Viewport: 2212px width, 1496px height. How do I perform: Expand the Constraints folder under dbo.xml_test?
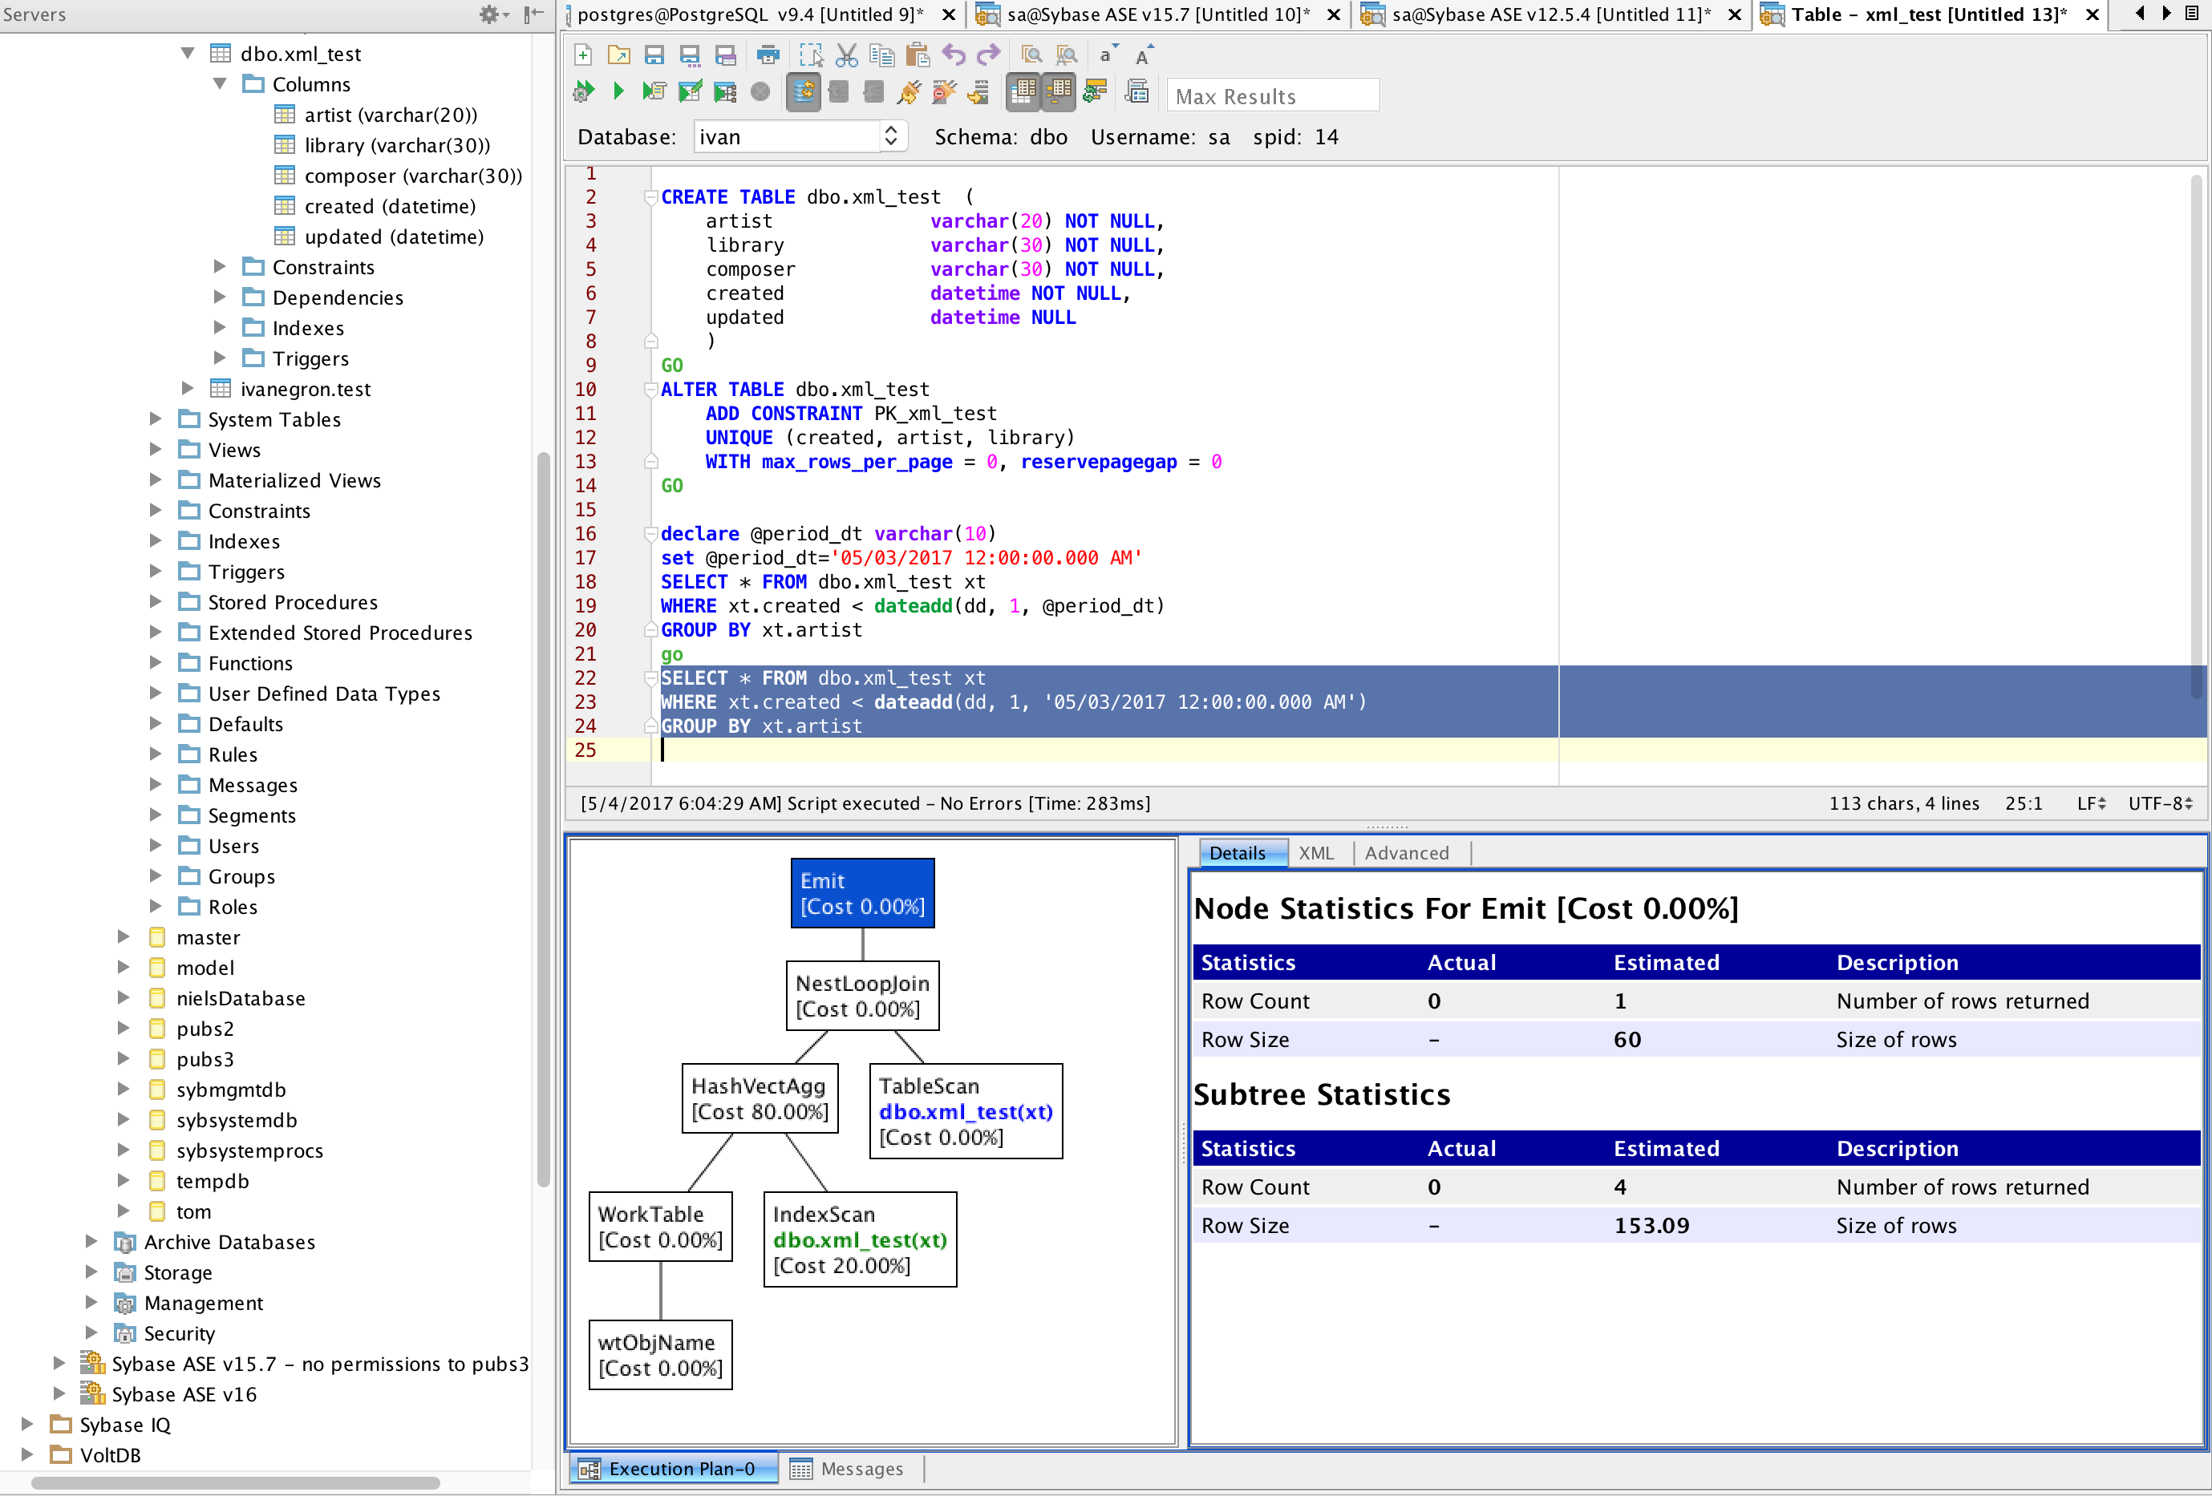point(220,268)
